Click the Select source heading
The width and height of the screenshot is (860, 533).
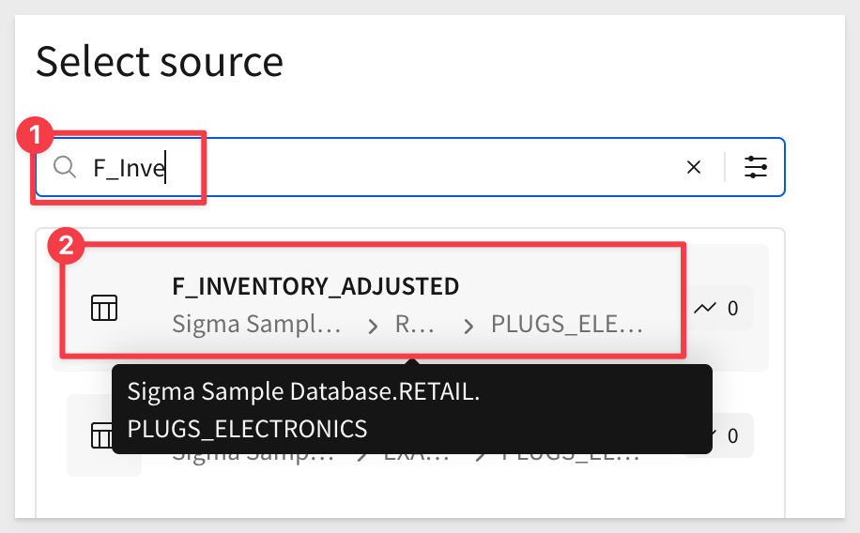[x=160, y=61]
